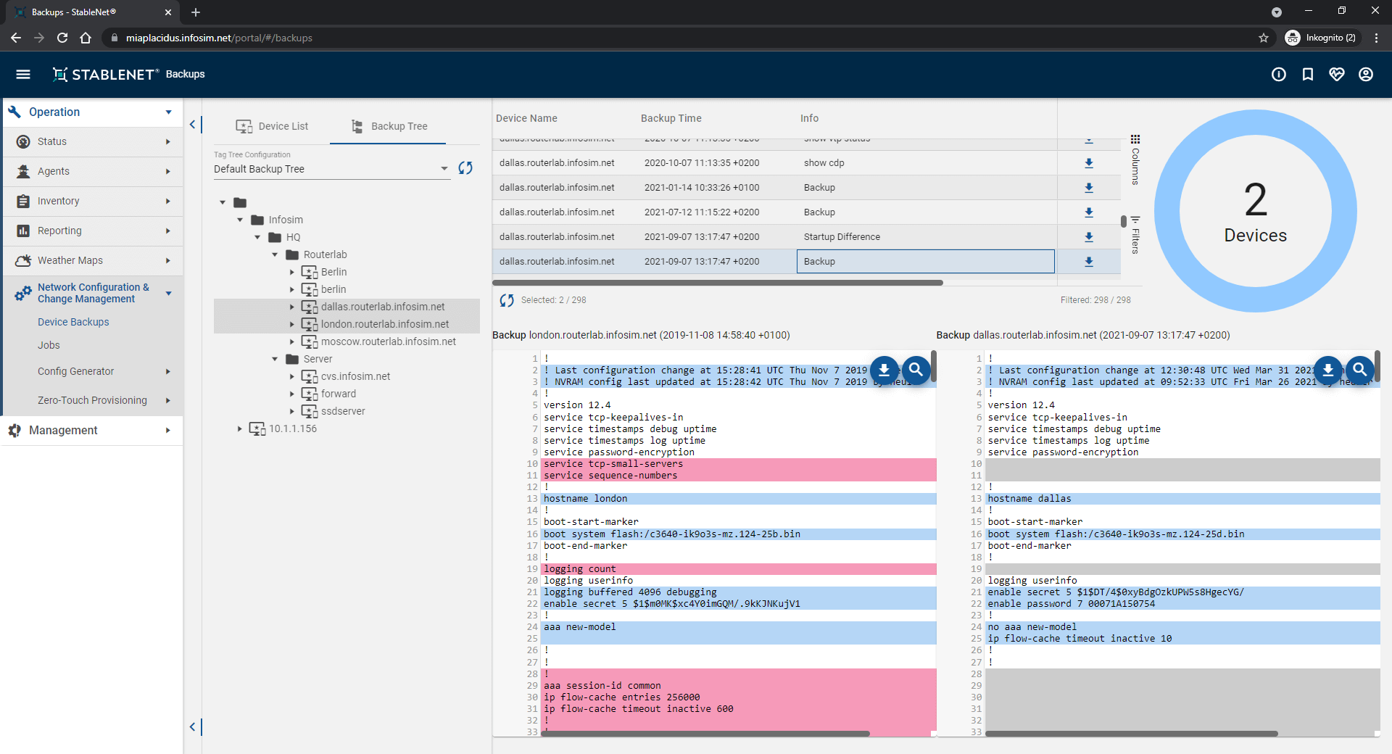Screen dimensions: 1392x754
Task: Sort by the Info column
Action: [x=809, y=118]
